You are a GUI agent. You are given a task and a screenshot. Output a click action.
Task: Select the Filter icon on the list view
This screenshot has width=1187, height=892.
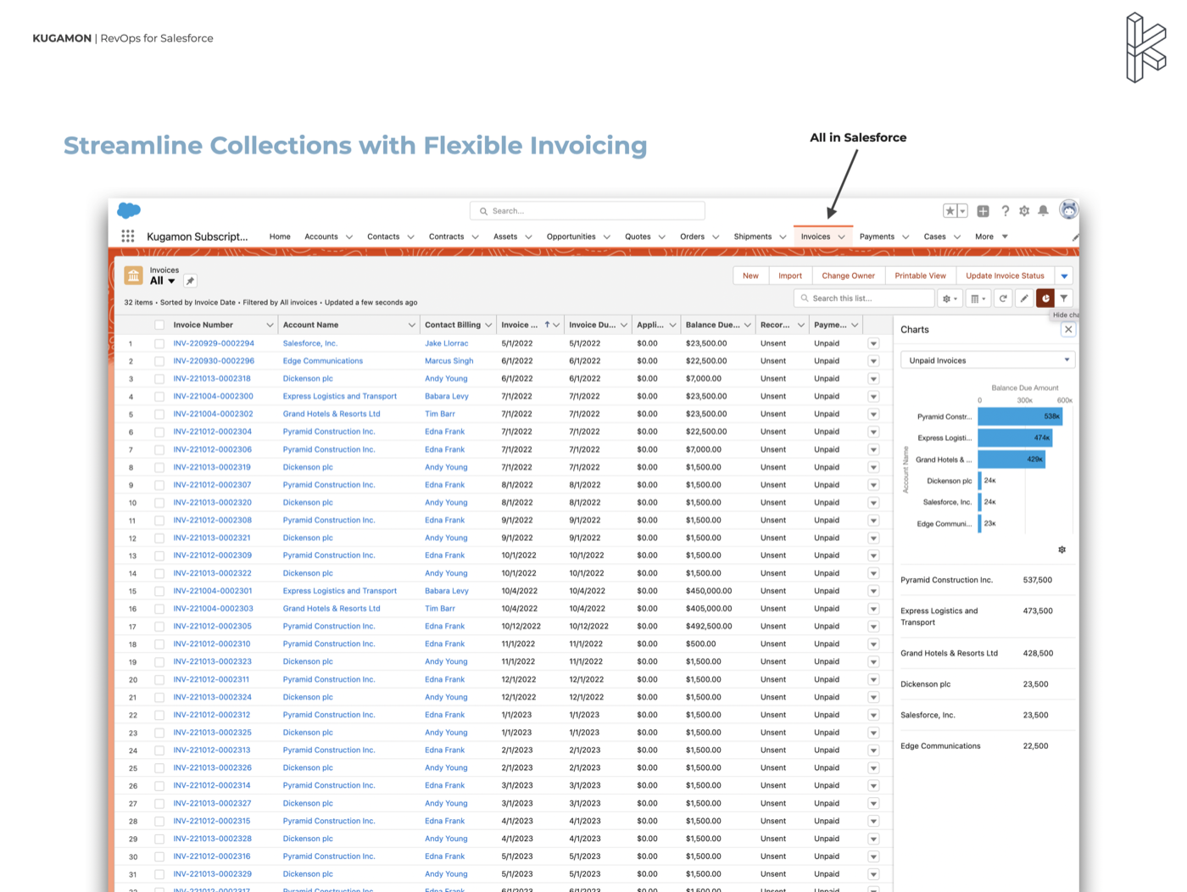(x=1063, y=298)
